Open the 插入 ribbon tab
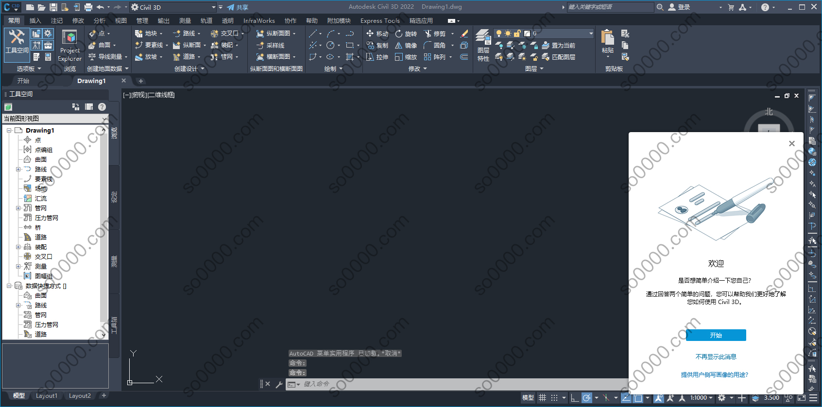Image resolution: width=822 pixels, height=407 pixels. pyautogui.click(x=35, y=20)
